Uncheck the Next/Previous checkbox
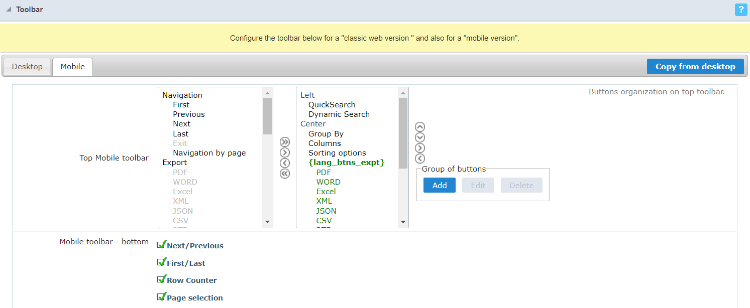750x308 pixels. point(162,245)
